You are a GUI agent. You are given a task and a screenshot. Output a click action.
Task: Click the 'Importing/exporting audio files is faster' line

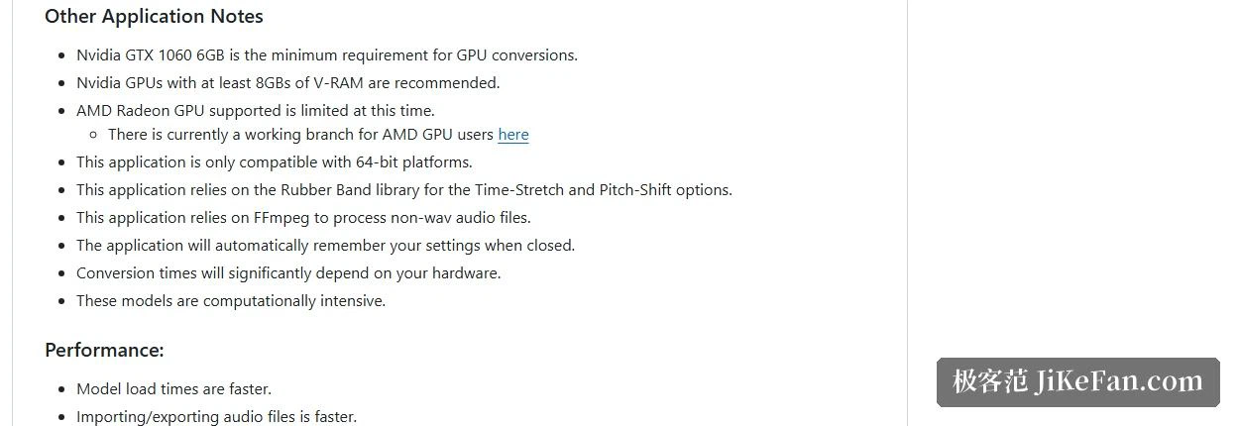point(216,417)
